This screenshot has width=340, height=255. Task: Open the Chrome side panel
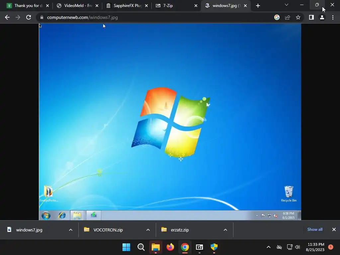tap(311, 17)
